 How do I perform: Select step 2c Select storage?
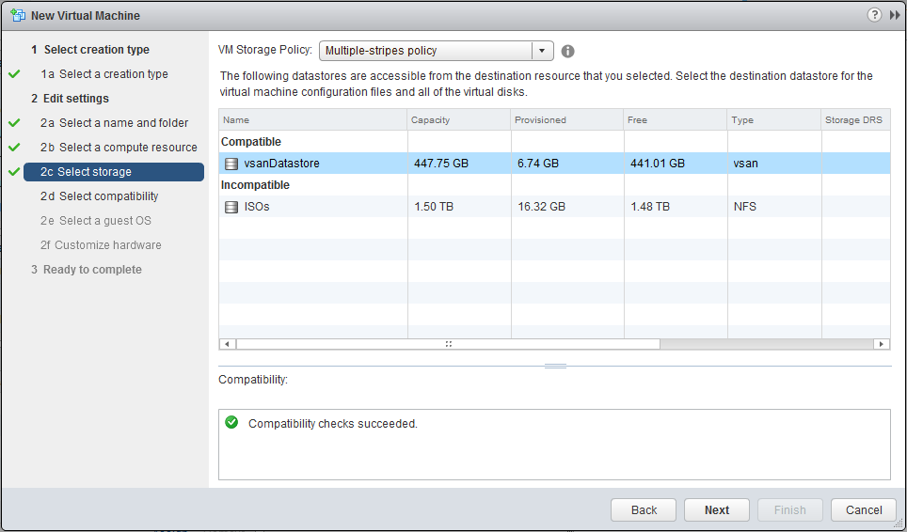[x=113, y=172]
